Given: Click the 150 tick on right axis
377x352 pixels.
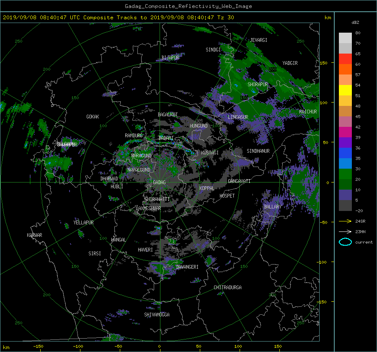Looking at the screenshot, I should [x=324, y=63].
